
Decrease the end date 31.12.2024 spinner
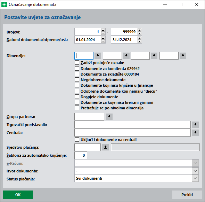139,41
